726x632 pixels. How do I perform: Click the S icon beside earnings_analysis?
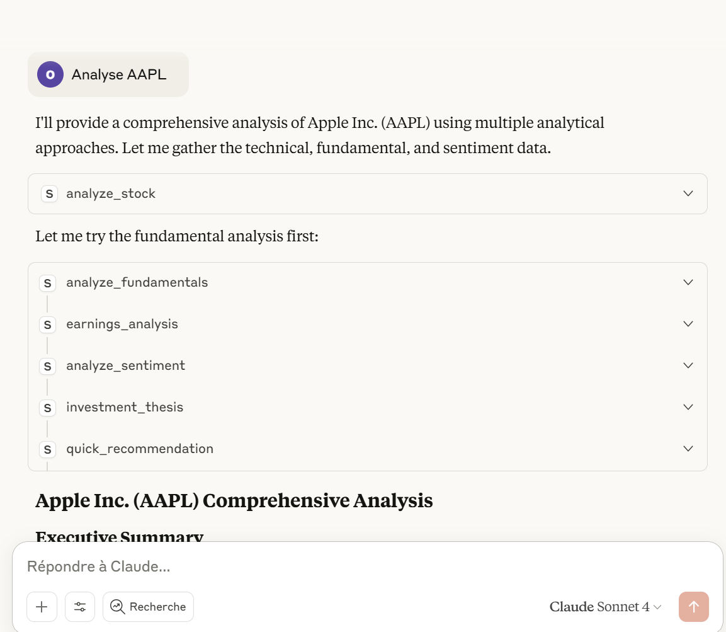(x=47, y=325)
